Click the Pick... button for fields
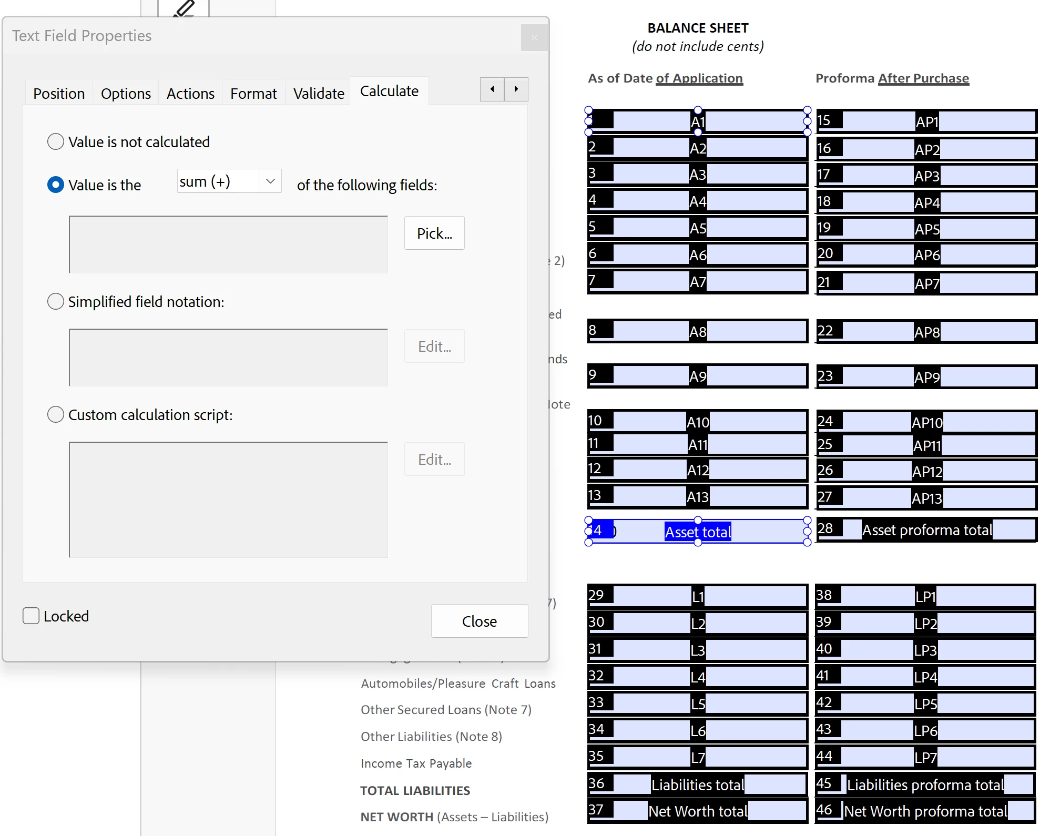This screenshot has height=836, width=1050. pyautogui.click(x=434, y=233)
